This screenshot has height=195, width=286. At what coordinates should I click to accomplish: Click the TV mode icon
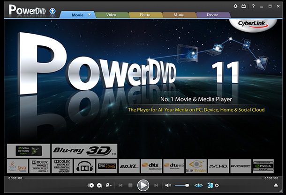243,6
